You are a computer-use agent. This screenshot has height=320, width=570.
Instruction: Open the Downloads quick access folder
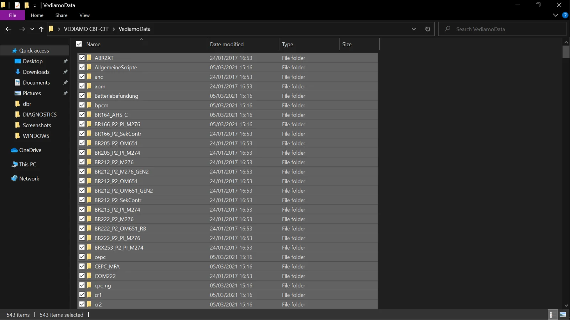[x=36, y=72]
